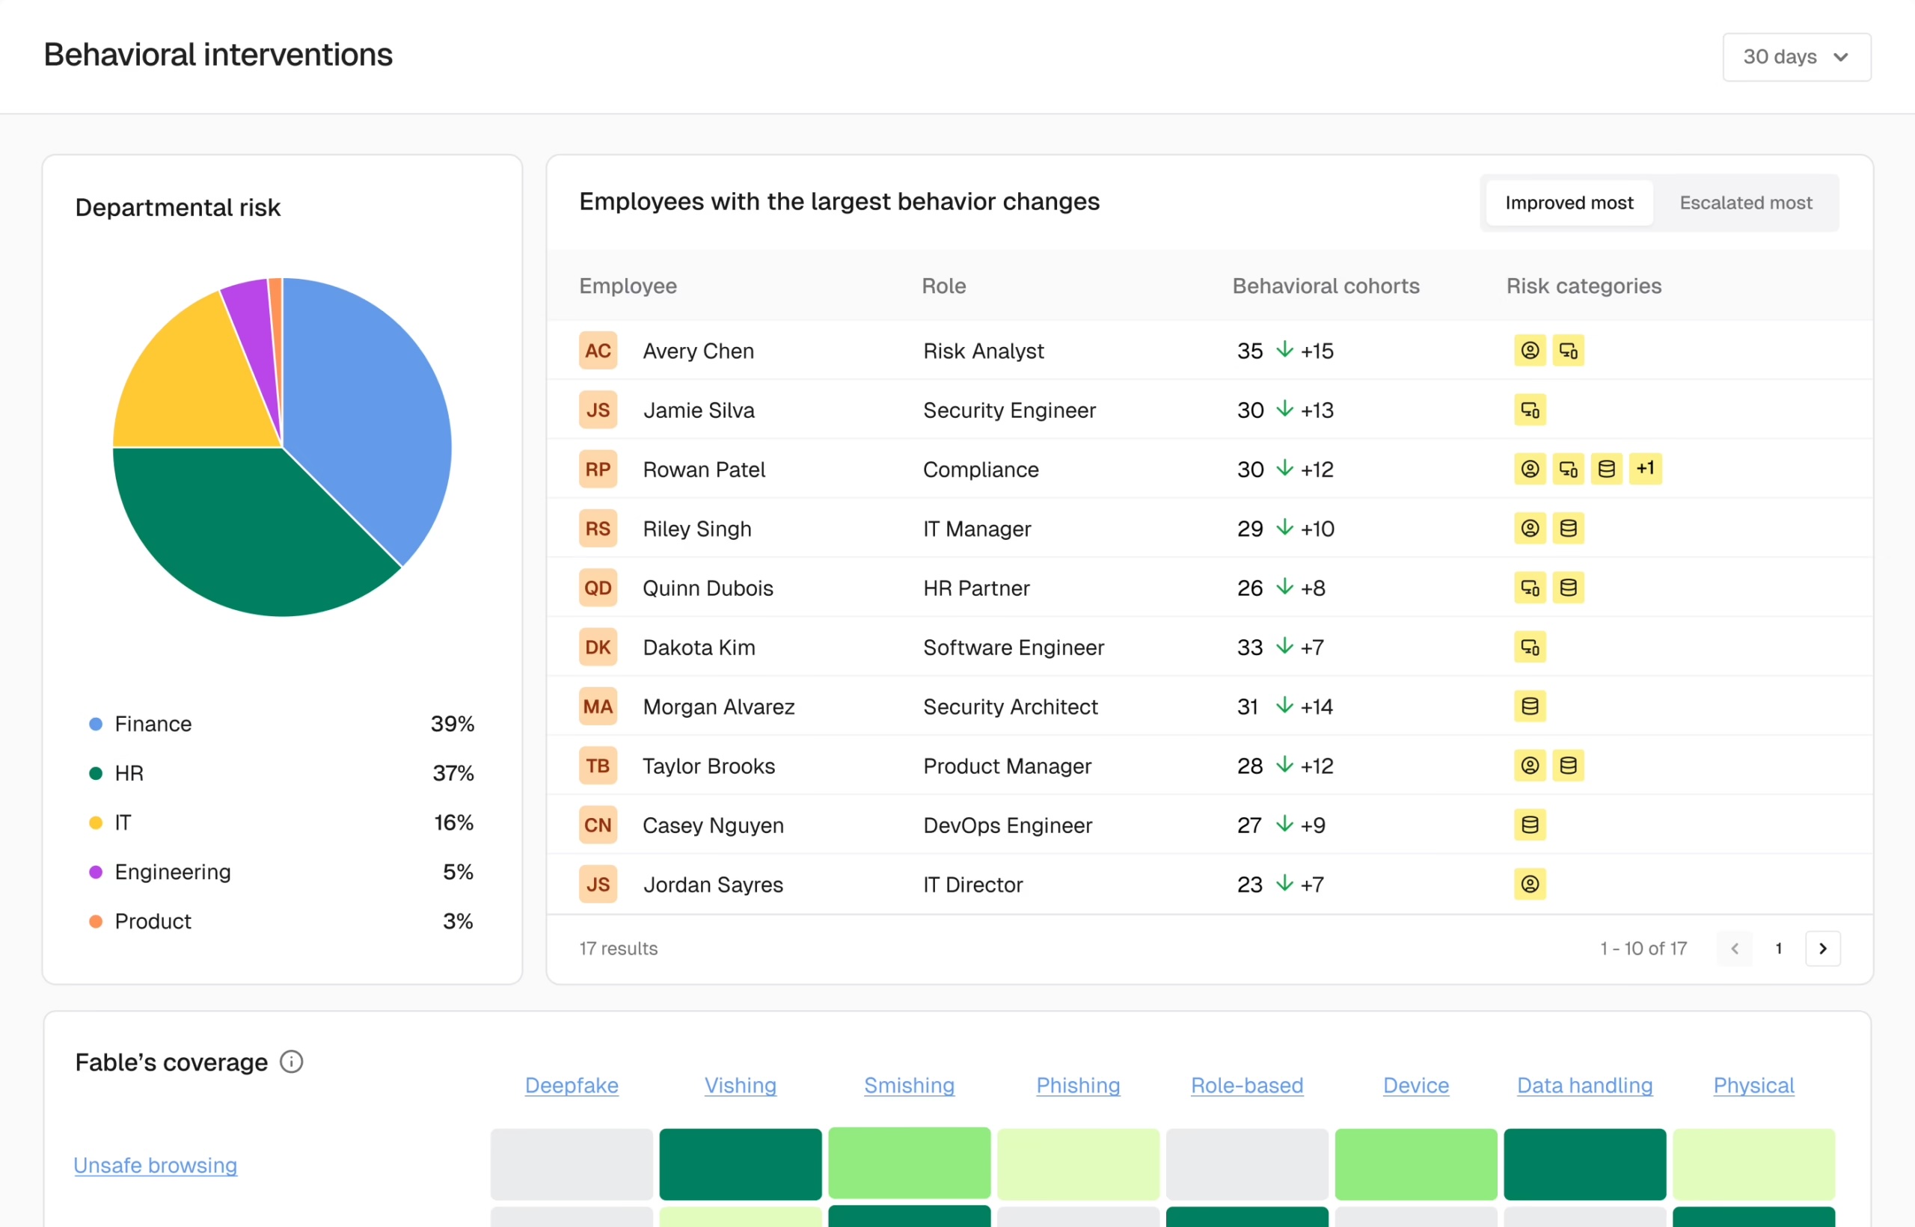Click the +1 risk category badge for Rowan Patel

pyautogui.click(x=1645, y=469)
